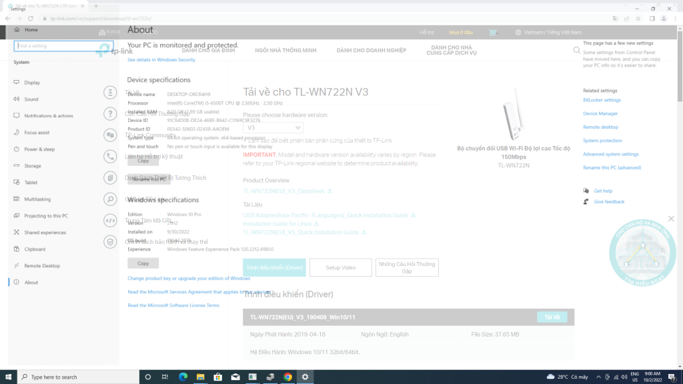This screenshot has width=683, height=384.
Task: Open Những Câu Hỏi Thường Gặp tab
Action: pos(407,267)
